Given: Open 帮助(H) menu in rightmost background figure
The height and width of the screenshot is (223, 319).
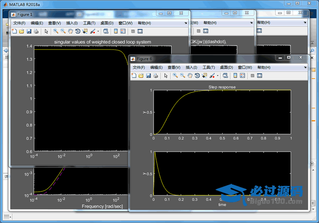Looking at the screenshot, I should [x=264, y=22].
